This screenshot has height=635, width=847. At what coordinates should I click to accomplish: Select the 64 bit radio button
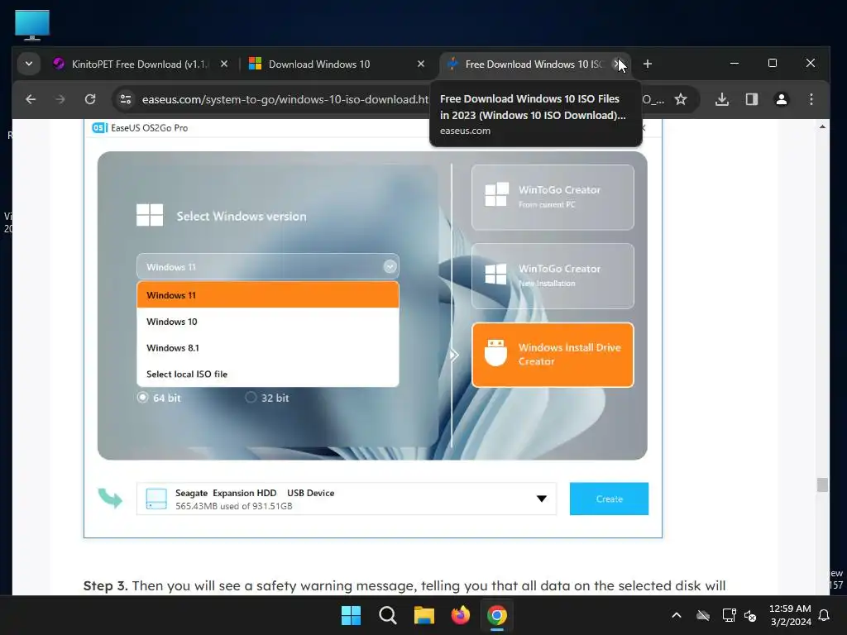tap(142, 398)
